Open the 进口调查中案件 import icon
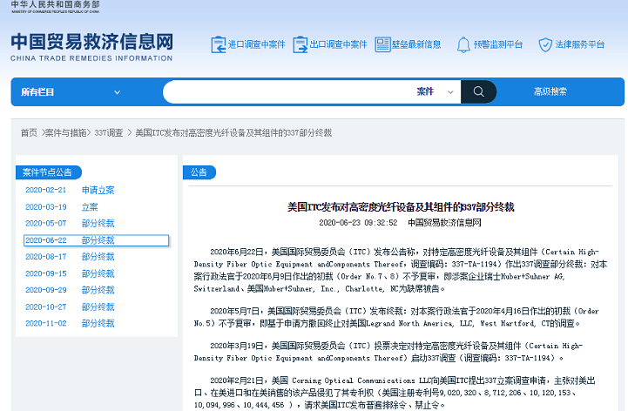628x411 pixels. click(x=219, y=44)
